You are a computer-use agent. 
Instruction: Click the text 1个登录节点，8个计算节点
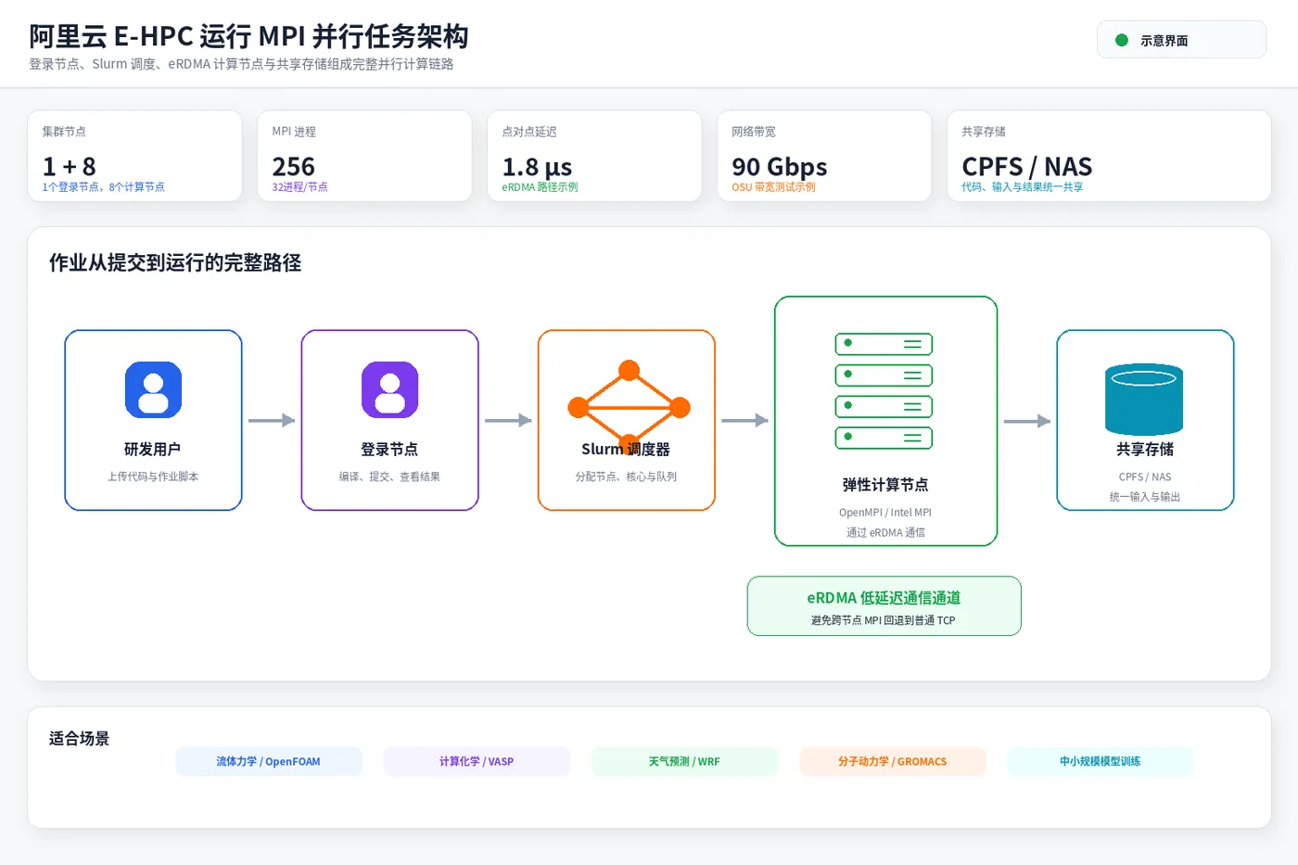point(103,187)
